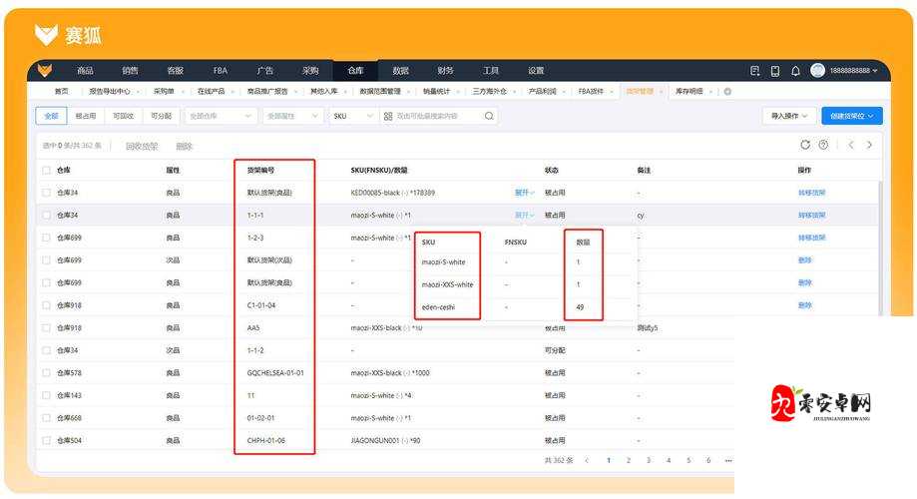
Task: Go to page 4 in pagination
Action: coord(669,460)
